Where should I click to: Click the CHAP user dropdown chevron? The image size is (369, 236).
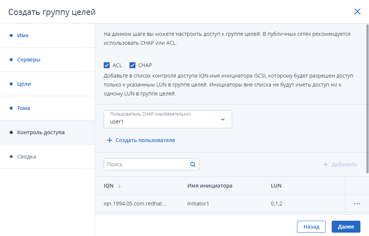[223, 119]
